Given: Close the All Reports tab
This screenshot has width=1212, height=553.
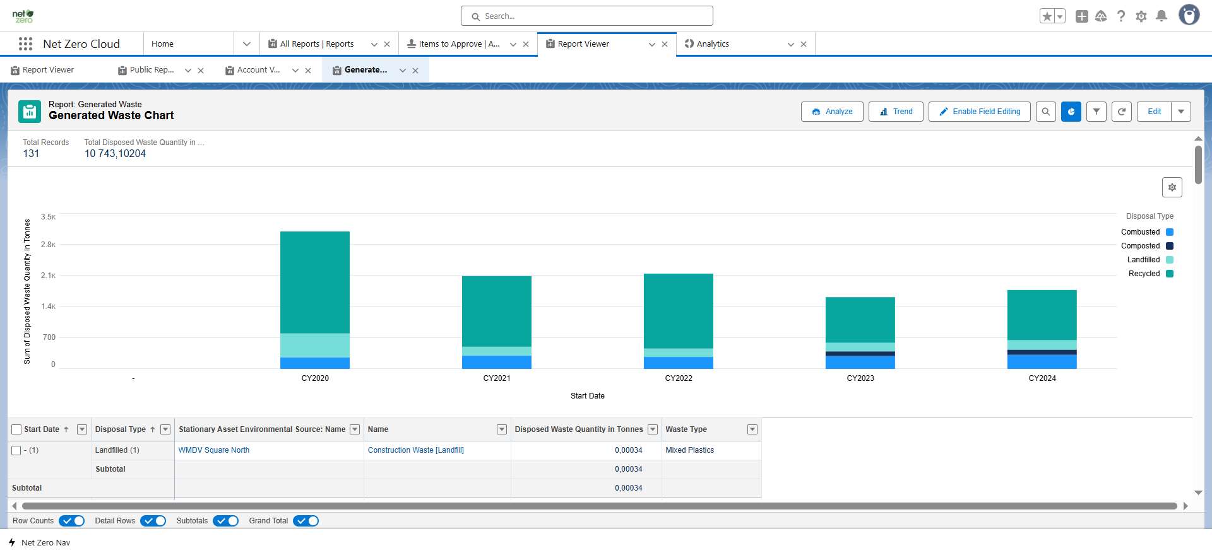Looking at the screenshot, I should [387, 44].
